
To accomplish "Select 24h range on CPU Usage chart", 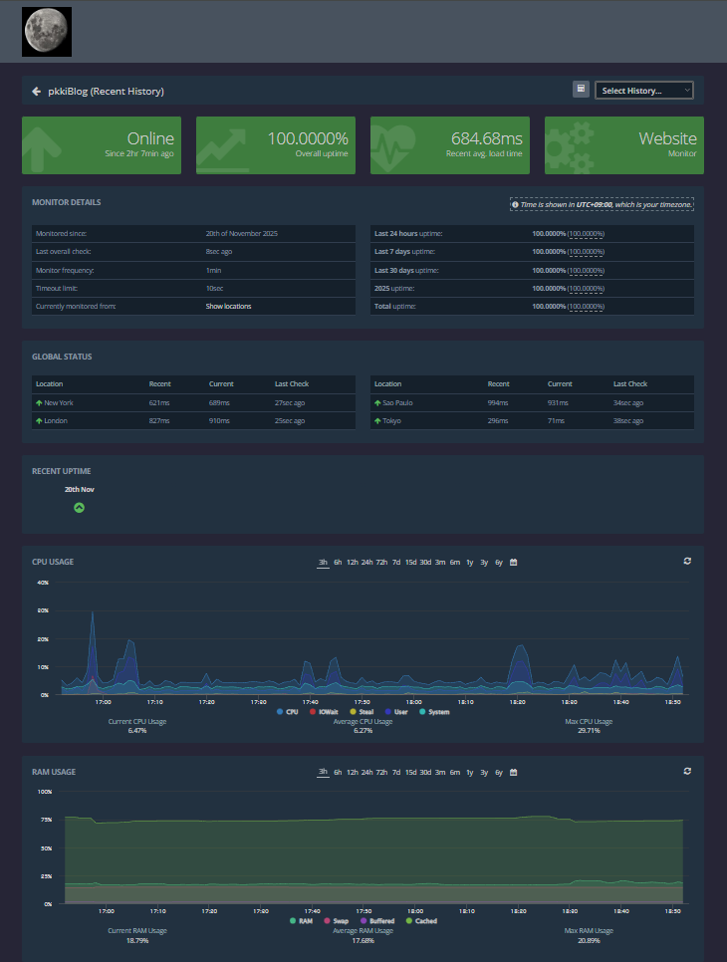I will click(x=367, y=563).
